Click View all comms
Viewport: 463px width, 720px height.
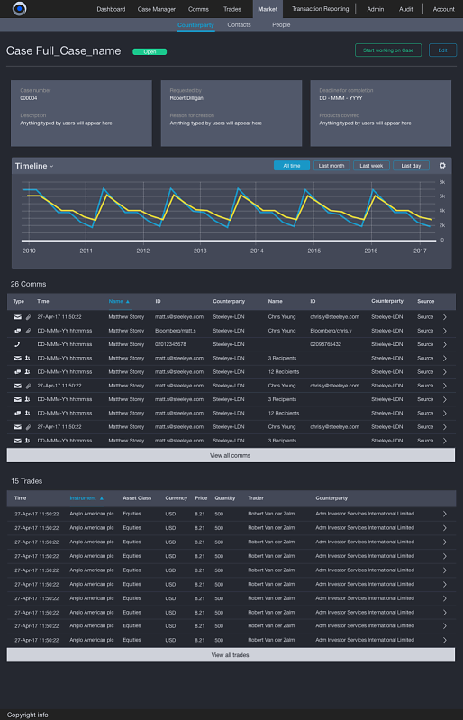click(x=231, y=455)
